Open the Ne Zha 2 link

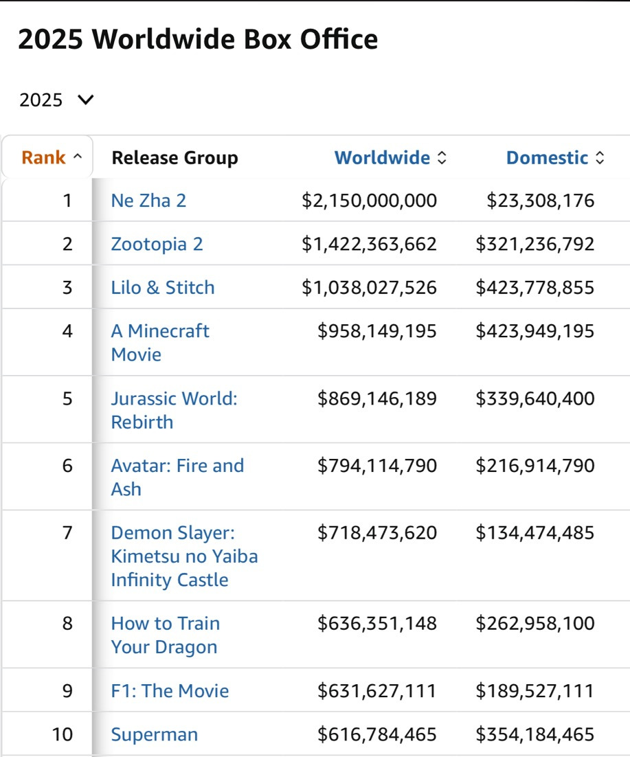tap(148, 201)
